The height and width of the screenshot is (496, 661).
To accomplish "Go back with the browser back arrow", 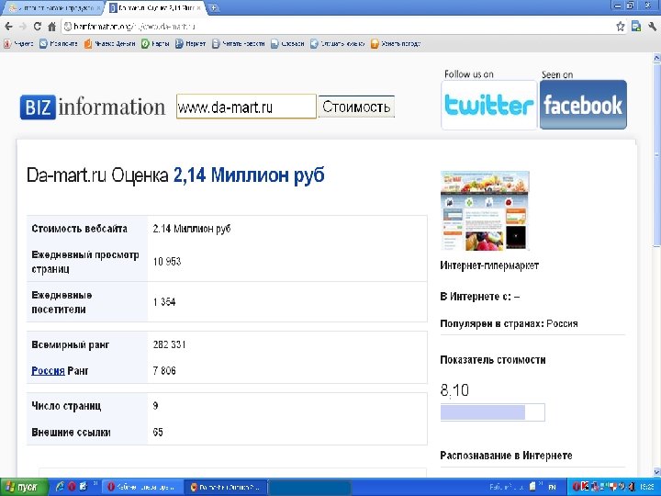I will tap(9, 27).
